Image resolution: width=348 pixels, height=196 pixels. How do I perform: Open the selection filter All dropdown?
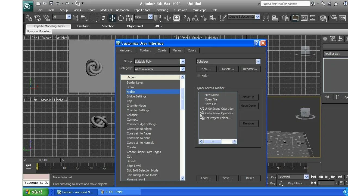point(62,17)
